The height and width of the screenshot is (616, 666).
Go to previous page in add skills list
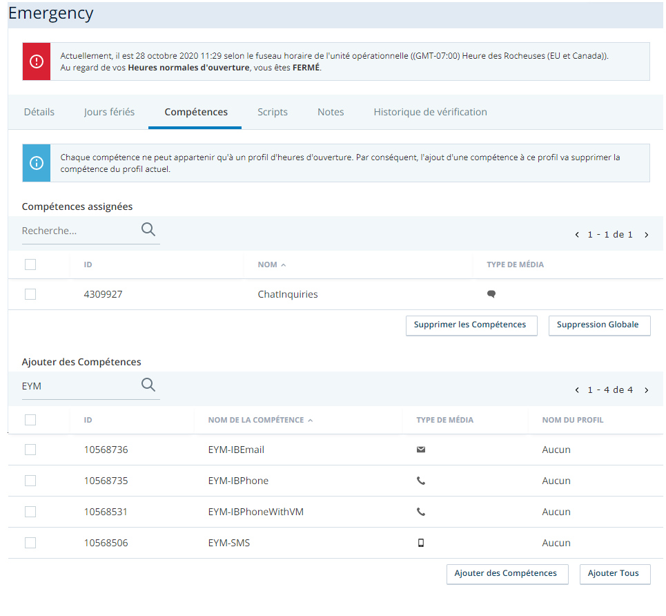pos(577,390)
